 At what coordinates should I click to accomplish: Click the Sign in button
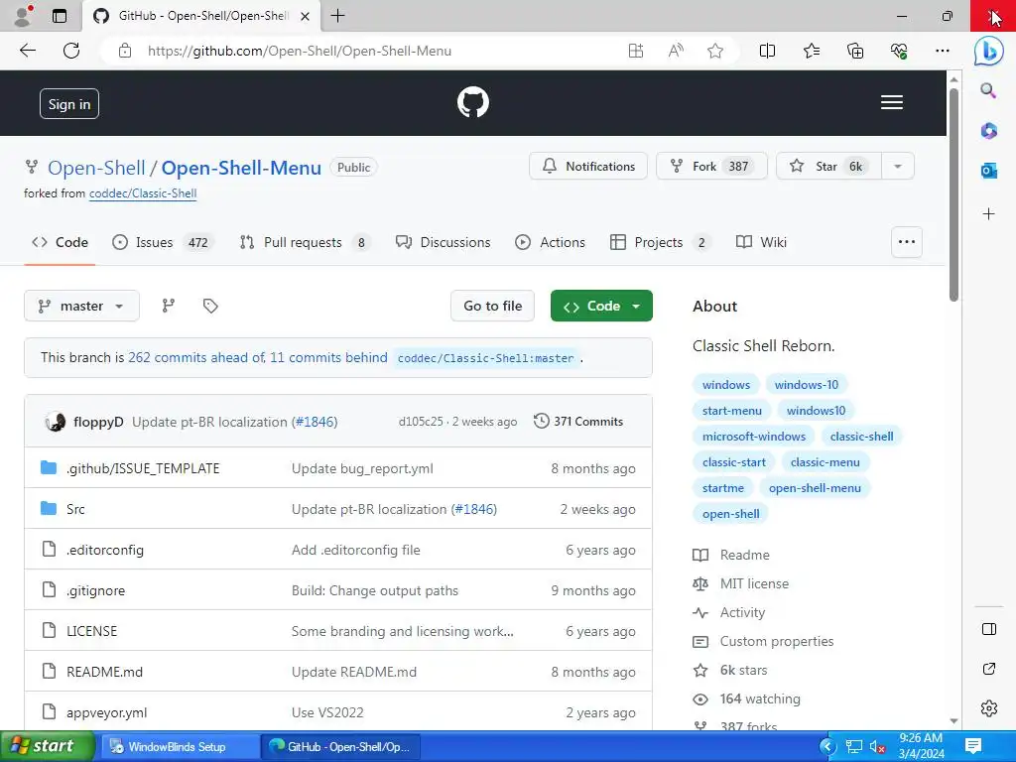(69, 103)
